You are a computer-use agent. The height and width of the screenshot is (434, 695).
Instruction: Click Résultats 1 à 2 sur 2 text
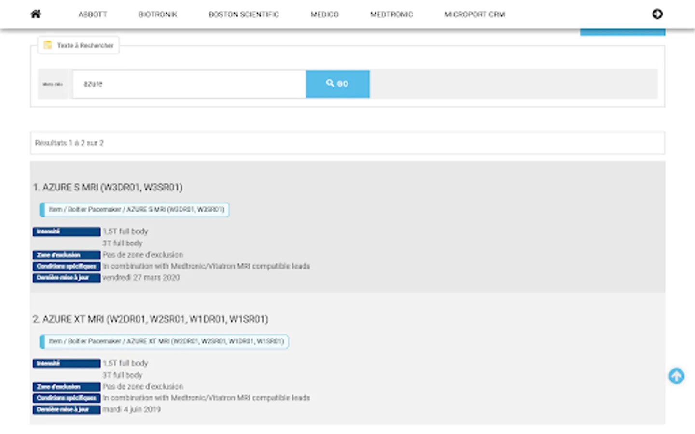point(69,143)
